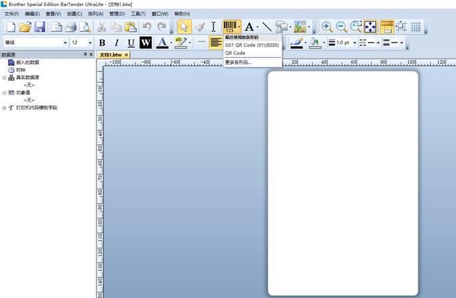Open print preview with magnifier page icon
The width and height of the screenshot is (456, 298).
coord(85,27)
